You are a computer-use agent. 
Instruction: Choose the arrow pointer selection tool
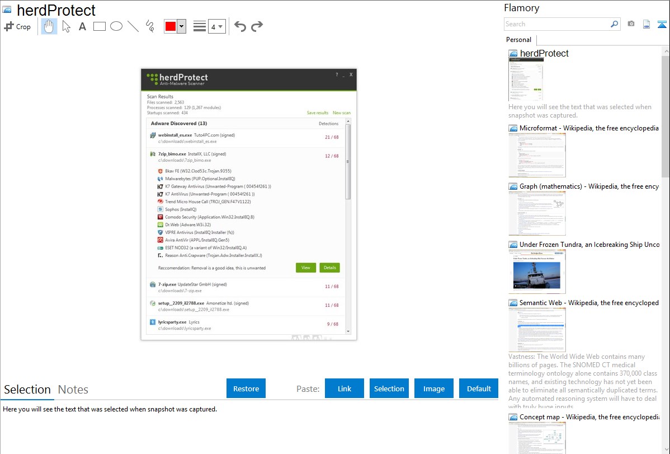tap(66, 26)
